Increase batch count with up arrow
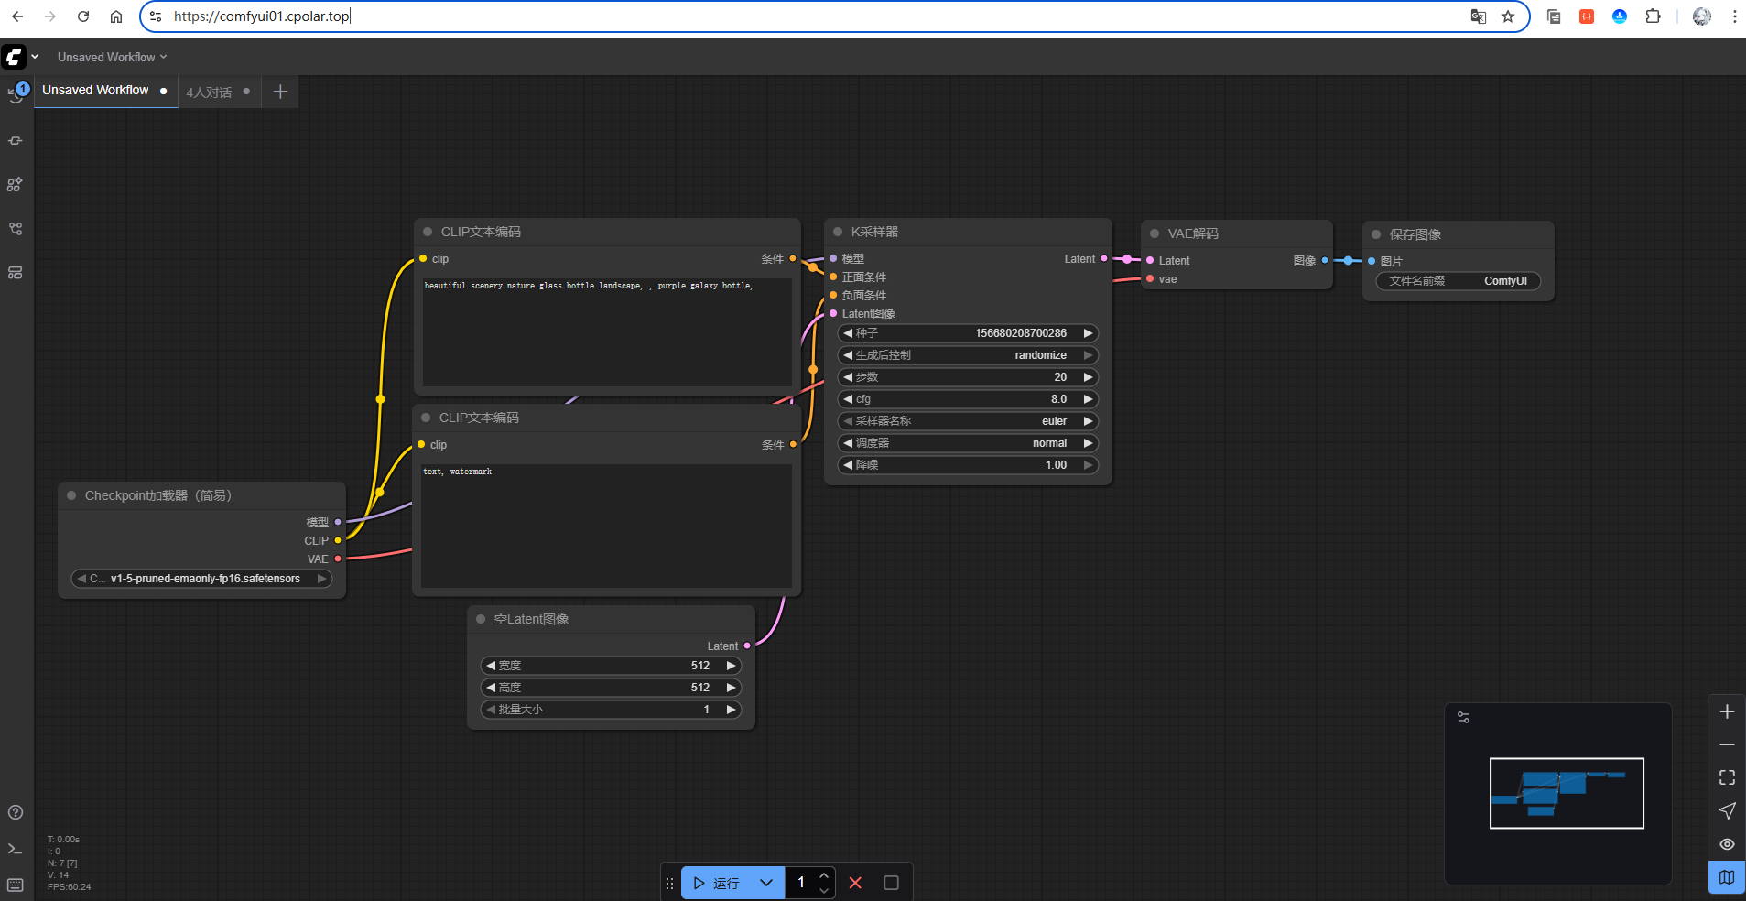 pos(824,876)
